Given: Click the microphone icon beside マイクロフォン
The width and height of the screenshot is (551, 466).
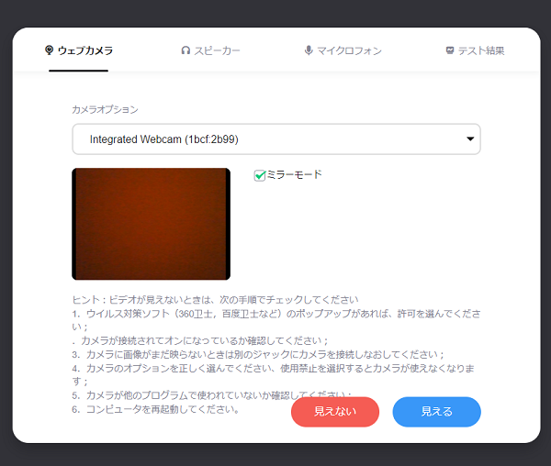Looking at the screenshot, I should click(x=309, y=50).
